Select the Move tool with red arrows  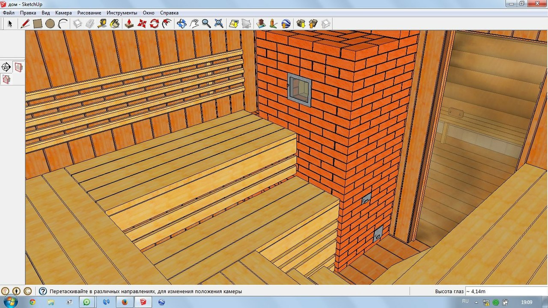click(x=142, y=24)
